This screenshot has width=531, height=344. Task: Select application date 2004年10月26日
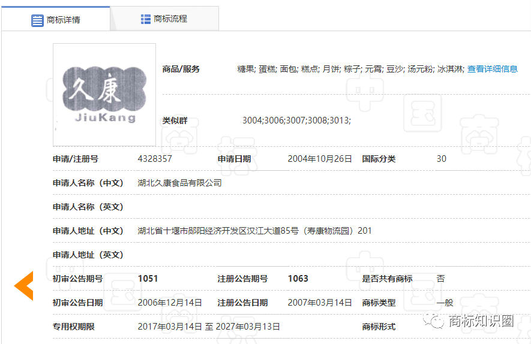coord(320,159)
